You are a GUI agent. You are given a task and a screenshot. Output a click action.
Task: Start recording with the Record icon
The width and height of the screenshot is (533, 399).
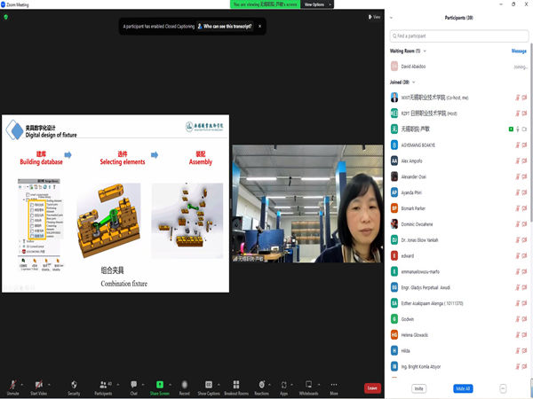184,386
